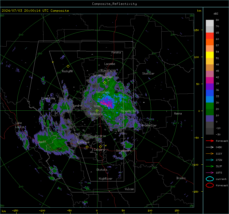Viewport: 229px width, 214px height.
Task: Click the Limestone label
Action: coord(48,98)
